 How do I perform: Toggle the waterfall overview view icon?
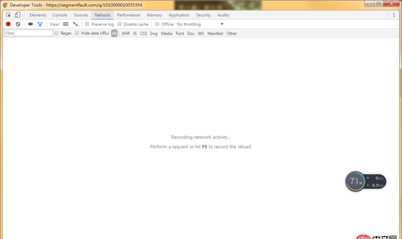(75, 24)
